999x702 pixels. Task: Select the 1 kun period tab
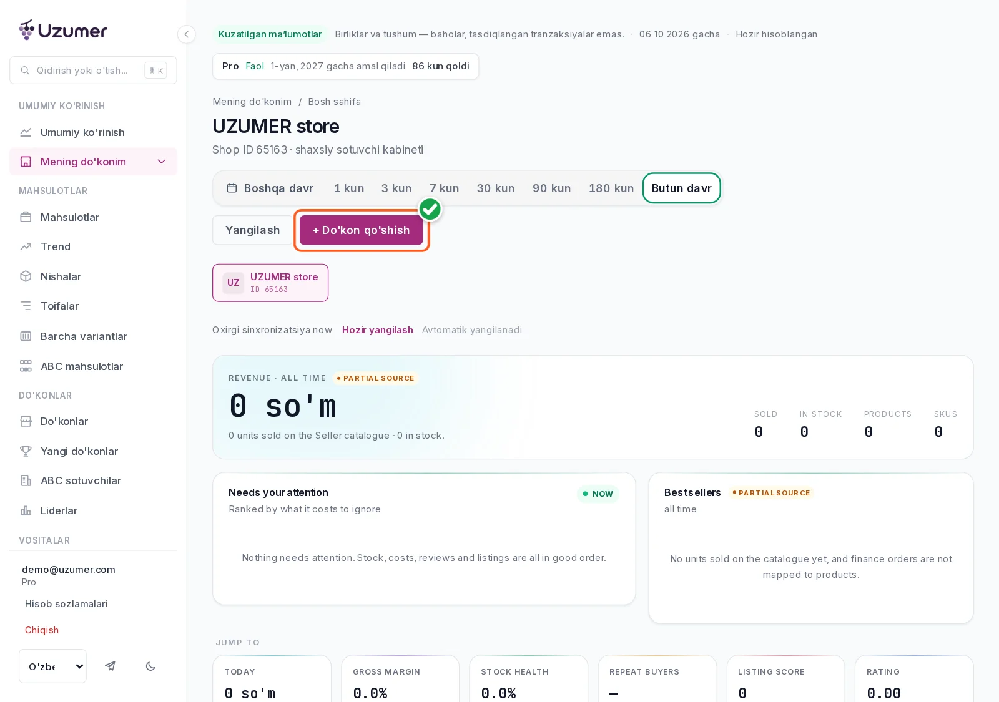349,188
